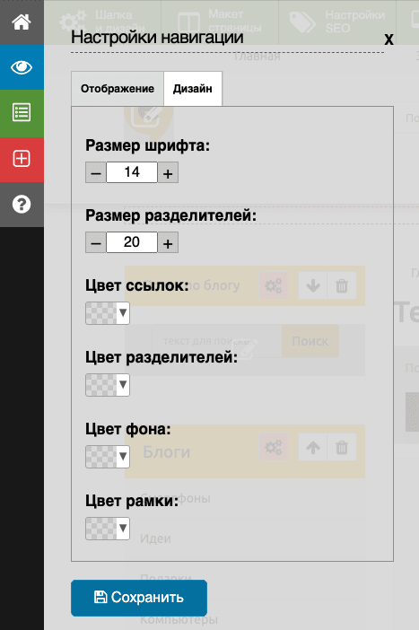This screenshot has height=630, width=419.
Task: Open the home icon in sidebar
Action: click(x=22, y=22)
